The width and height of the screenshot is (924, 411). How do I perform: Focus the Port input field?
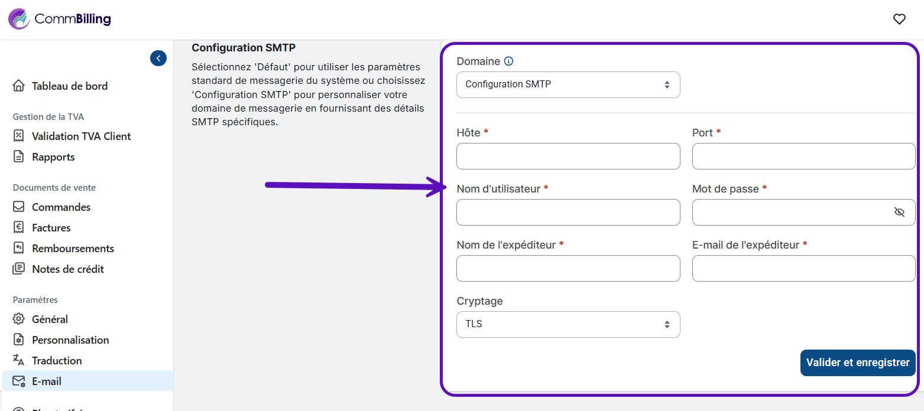[803, 156]
